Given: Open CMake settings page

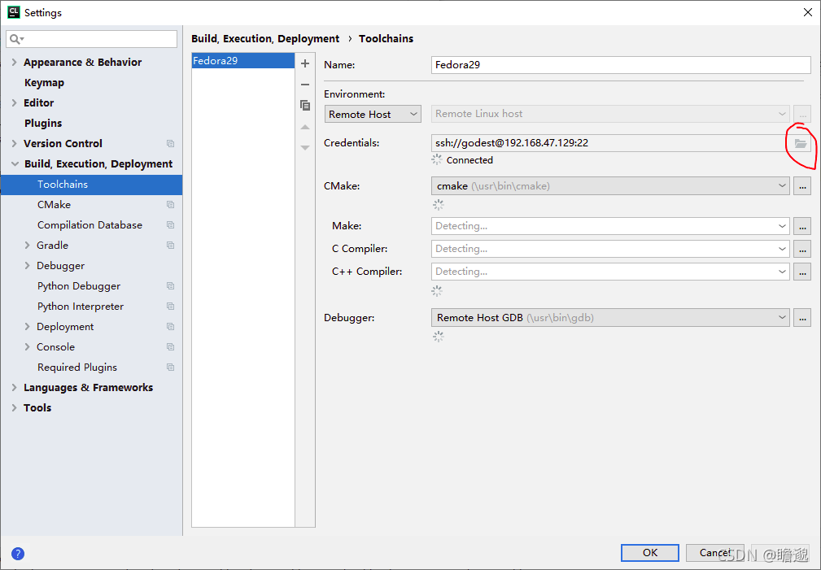Looking at the screenshot, I should tap(54, 205).
